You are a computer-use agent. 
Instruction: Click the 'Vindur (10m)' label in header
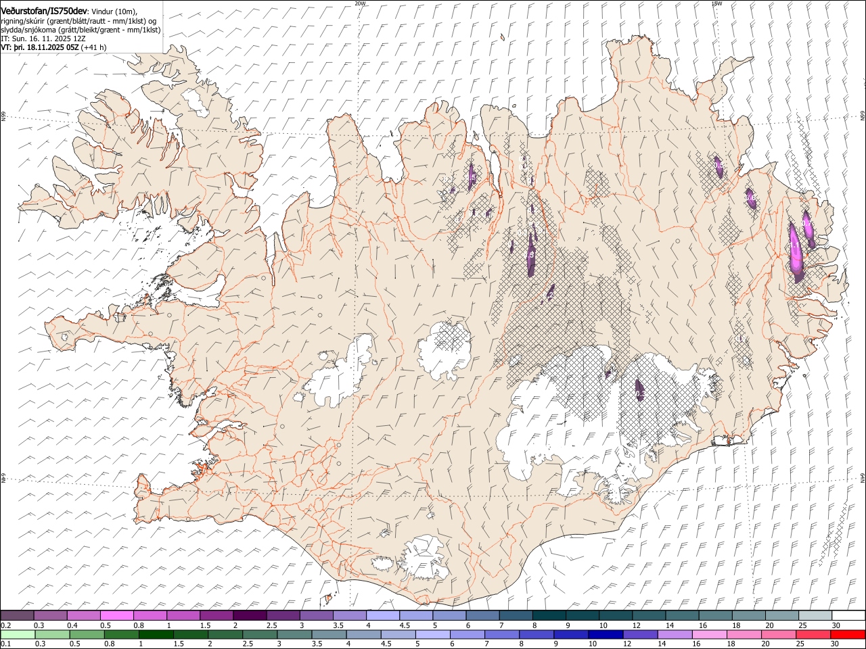pyautogui.click(x=114, y=12)
